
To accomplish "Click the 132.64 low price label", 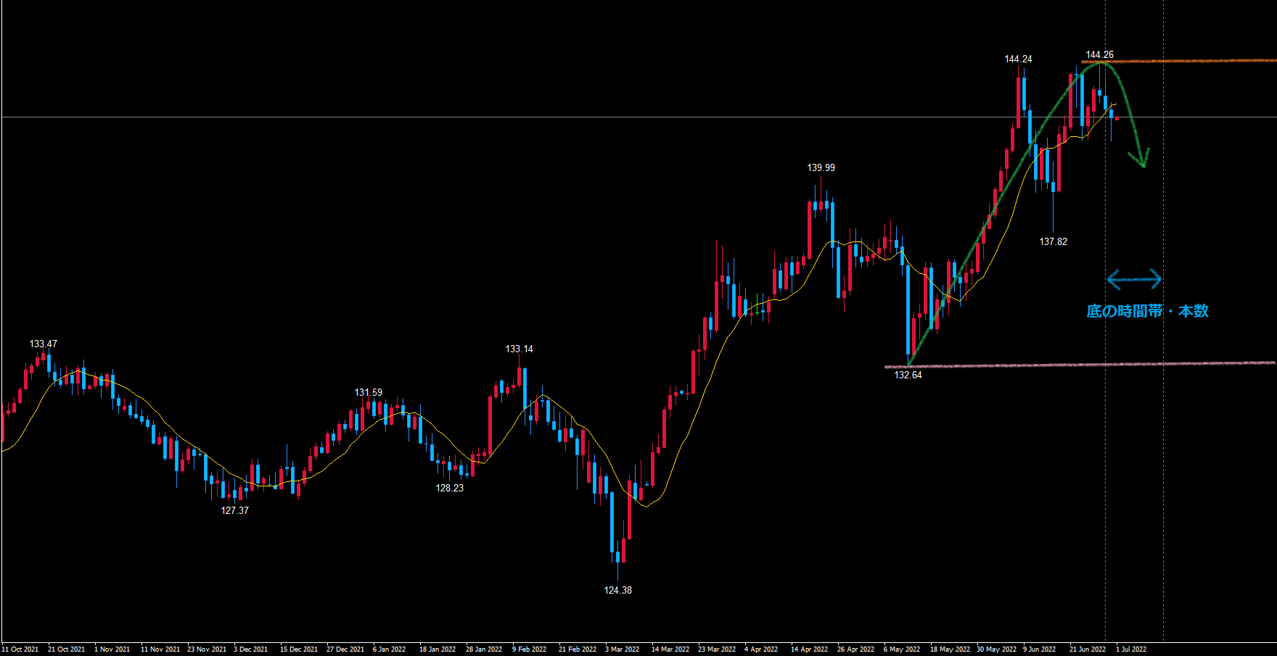I will [908, 375].
